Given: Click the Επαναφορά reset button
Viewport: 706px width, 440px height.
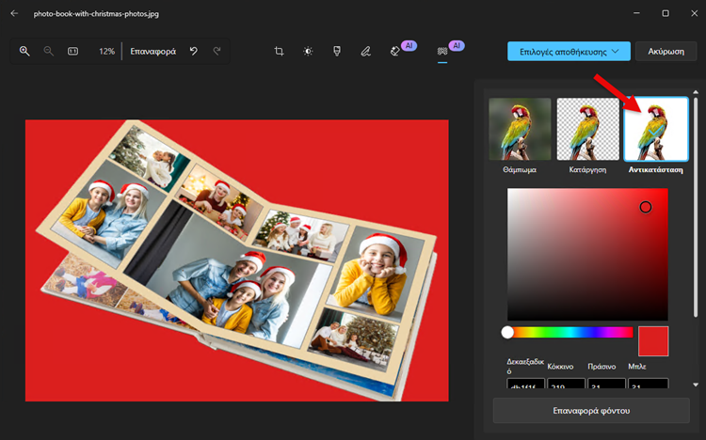Looking at the screenshot, I should (x=153, y=51).
